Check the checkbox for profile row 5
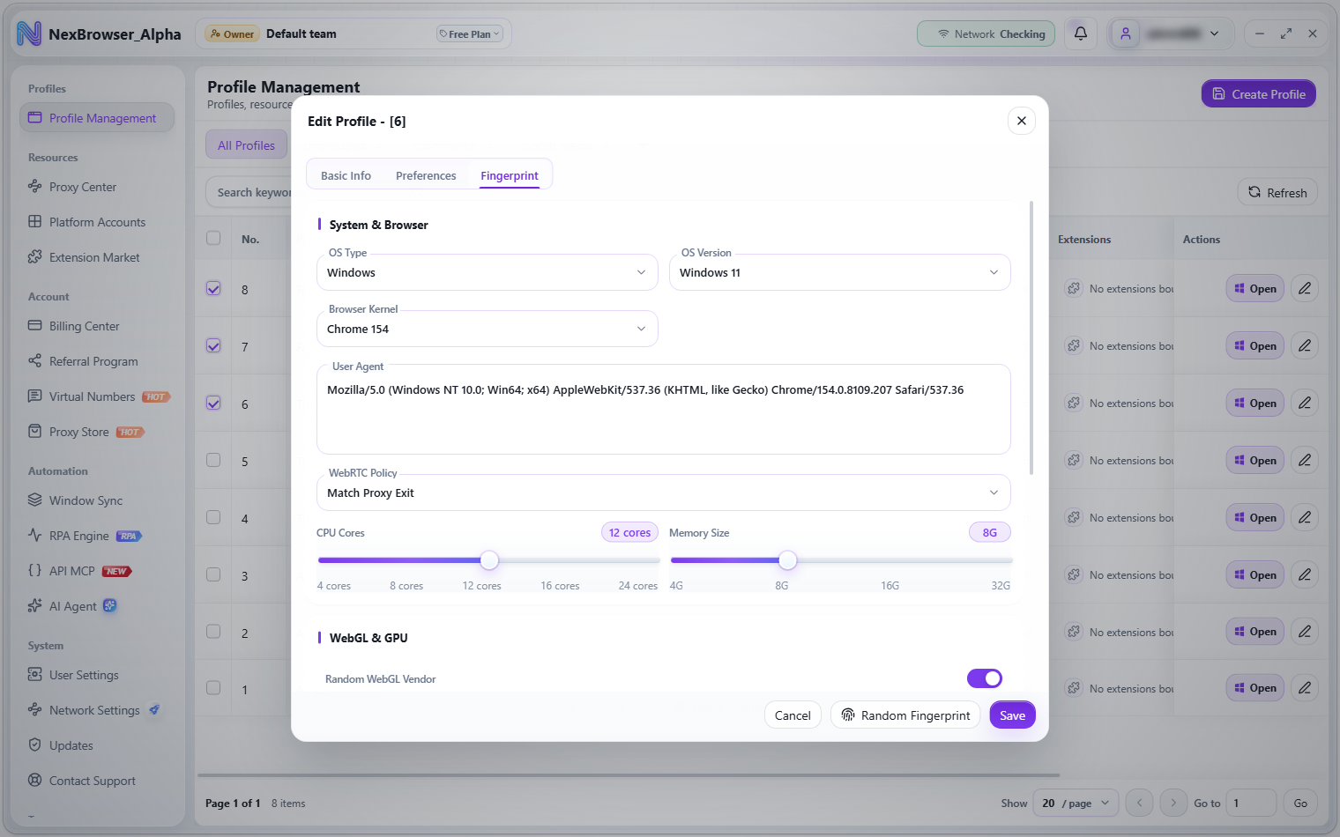 click(213, 460)
